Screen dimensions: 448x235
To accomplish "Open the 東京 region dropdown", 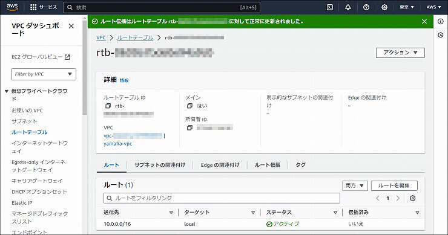I will pos(407,7).
